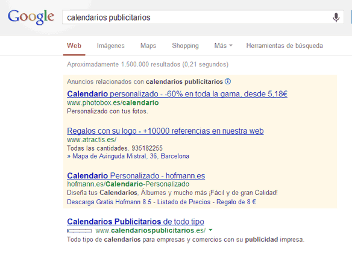Click Descarga Gratis Hofmann 8.5 sitelink
352x253 pixels.
(x=109, y=202)
